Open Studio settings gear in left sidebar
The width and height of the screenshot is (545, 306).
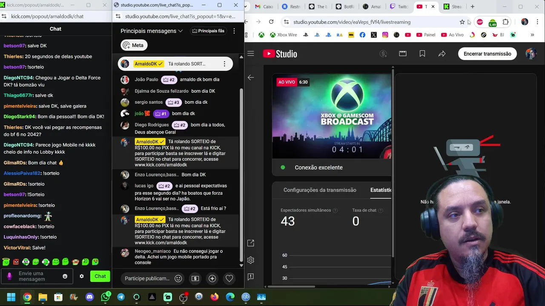pyautogui.click(x=251, y=260)
